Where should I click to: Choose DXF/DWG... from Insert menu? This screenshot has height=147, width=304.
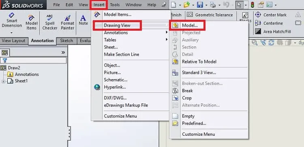(x=116, y=98)
